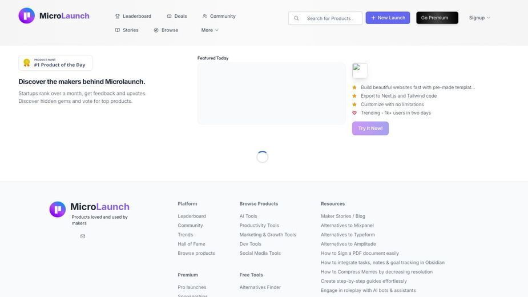The width and height of the screenshot is (528, 297).
Task: Click the star icon beside Export to Next.js
Action: pos(354,96)
